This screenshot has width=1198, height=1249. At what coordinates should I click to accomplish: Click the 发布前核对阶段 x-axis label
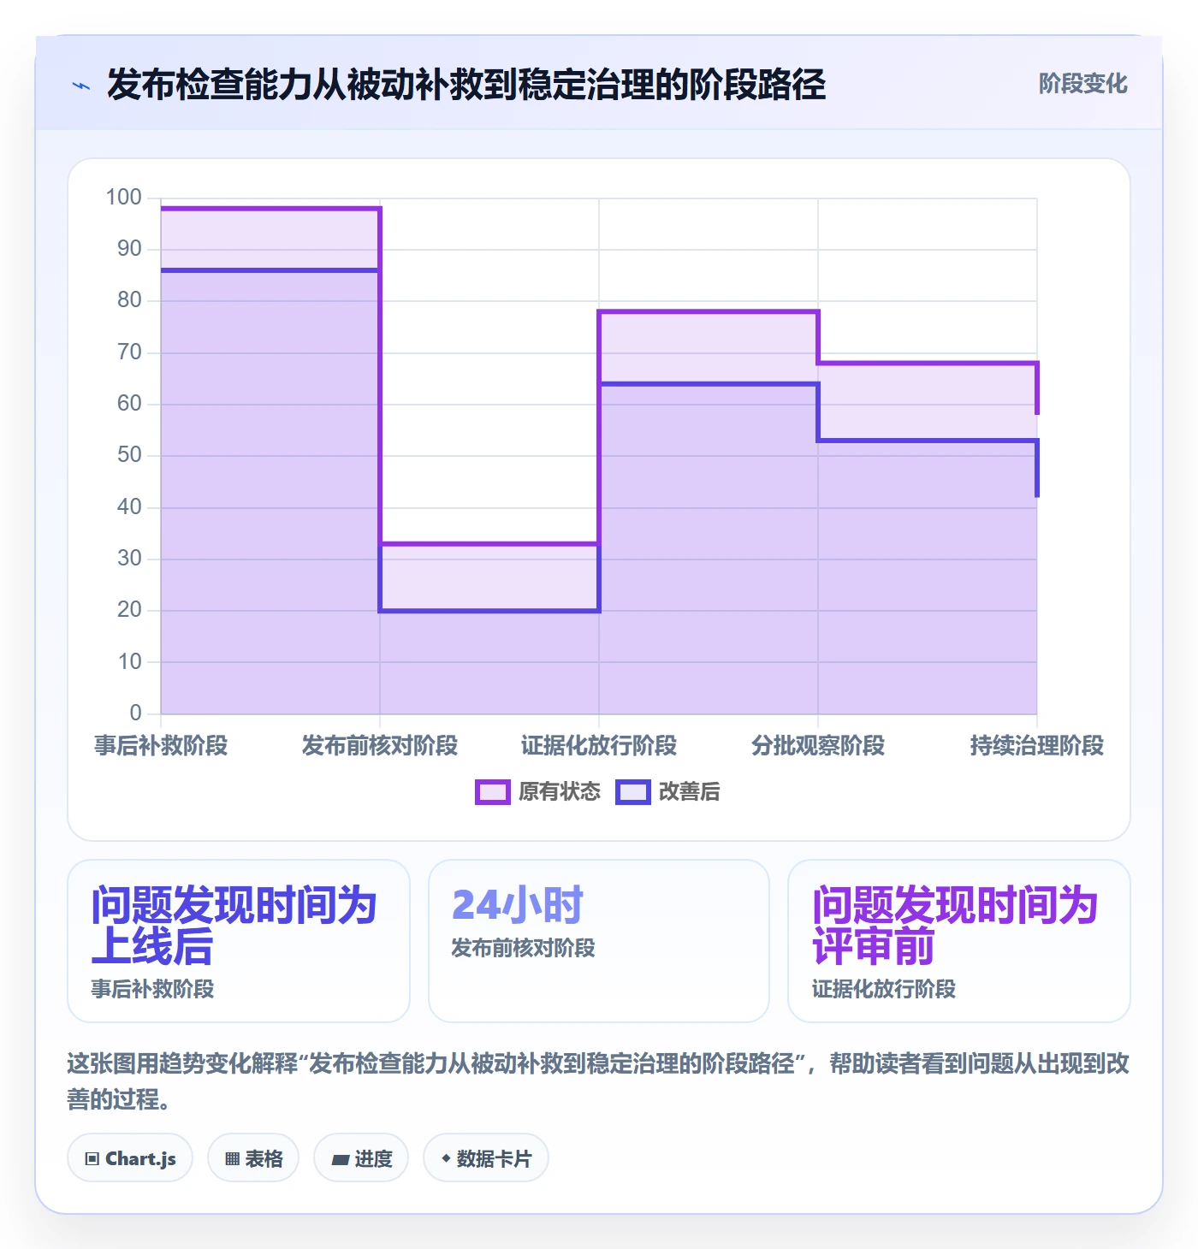380,746
